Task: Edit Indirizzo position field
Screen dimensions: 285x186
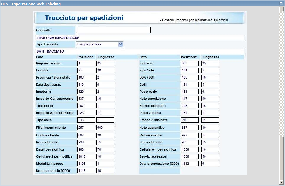Action: click(190, 63)
